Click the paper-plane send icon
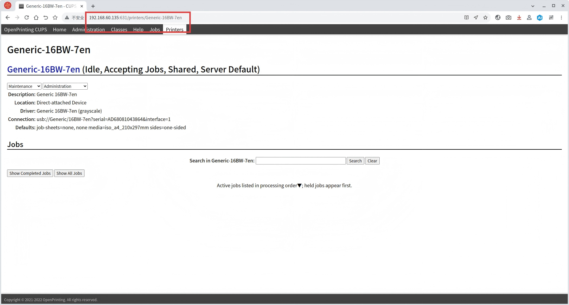 pyautogui.click(x=476, y=17)
